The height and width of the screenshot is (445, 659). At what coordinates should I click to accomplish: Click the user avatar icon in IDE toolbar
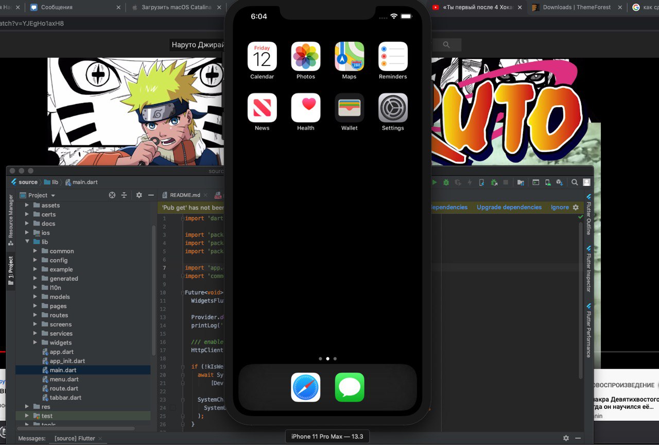[586, 182]
